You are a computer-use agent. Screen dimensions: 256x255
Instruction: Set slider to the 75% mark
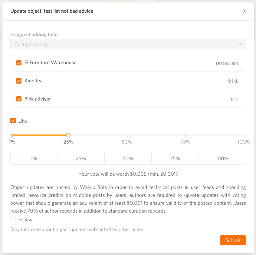pyautogui.click(x=185, y=135)
